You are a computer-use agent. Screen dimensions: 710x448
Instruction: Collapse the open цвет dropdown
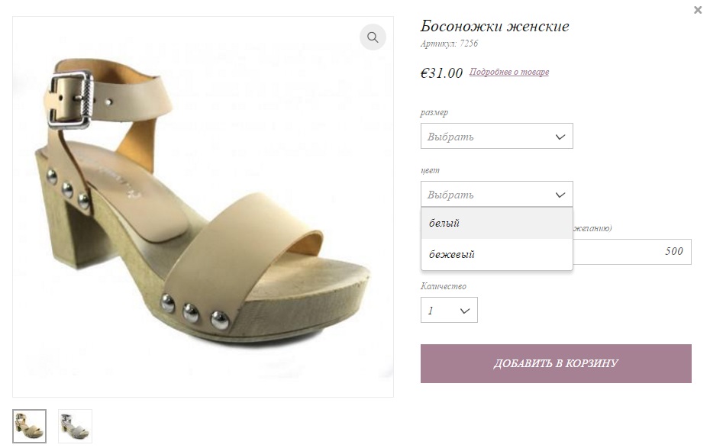coord(496,195)
